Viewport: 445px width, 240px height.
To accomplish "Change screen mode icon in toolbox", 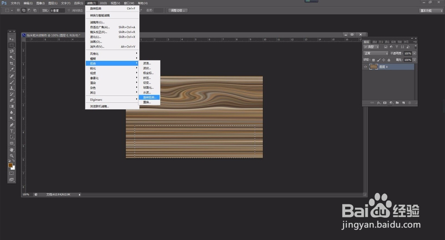I will pos(12,180).
